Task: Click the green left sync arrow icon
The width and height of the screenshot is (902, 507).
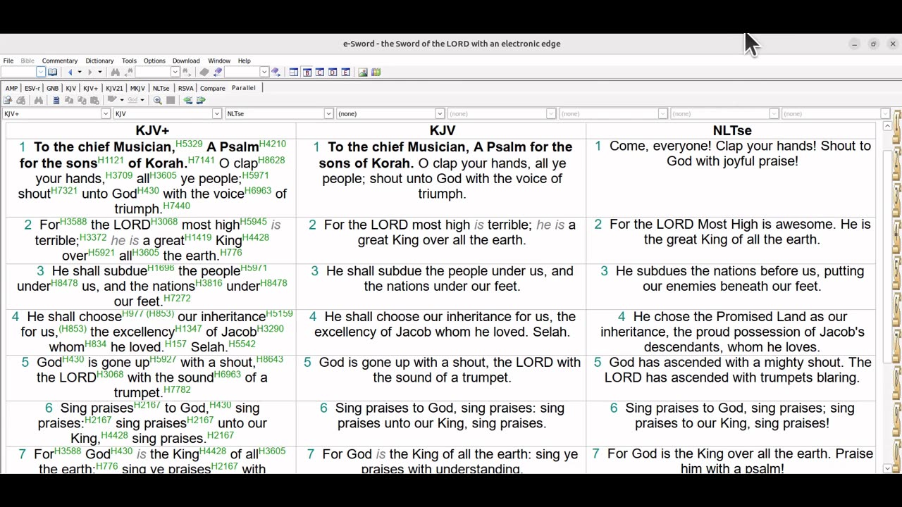Action: [x=188, y=100]
